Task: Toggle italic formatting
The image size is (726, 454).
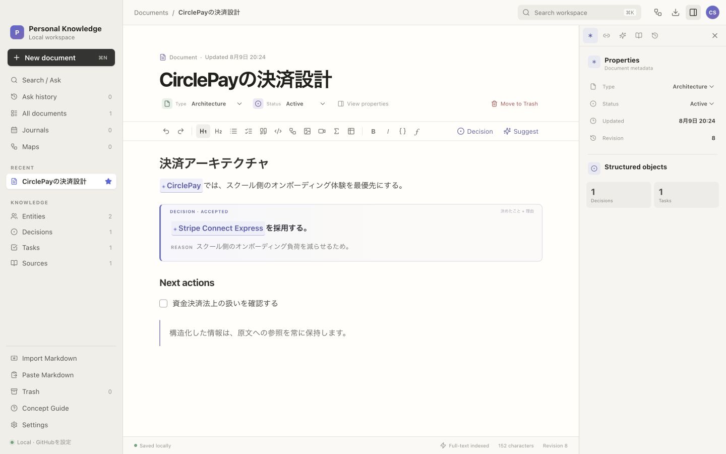Action: click(x=388, y=131)
